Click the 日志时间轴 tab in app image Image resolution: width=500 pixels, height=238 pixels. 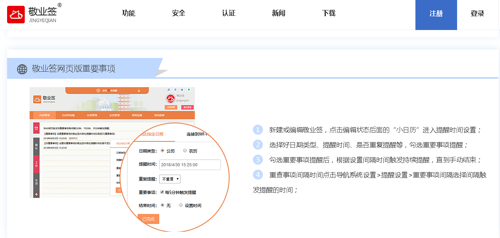(x=68, y=115)
